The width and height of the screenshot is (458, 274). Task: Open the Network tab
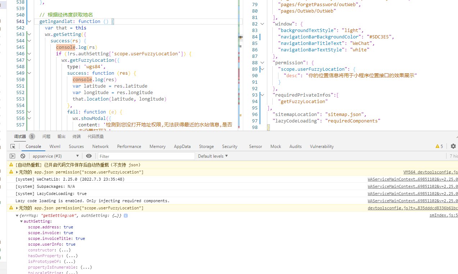100,147
